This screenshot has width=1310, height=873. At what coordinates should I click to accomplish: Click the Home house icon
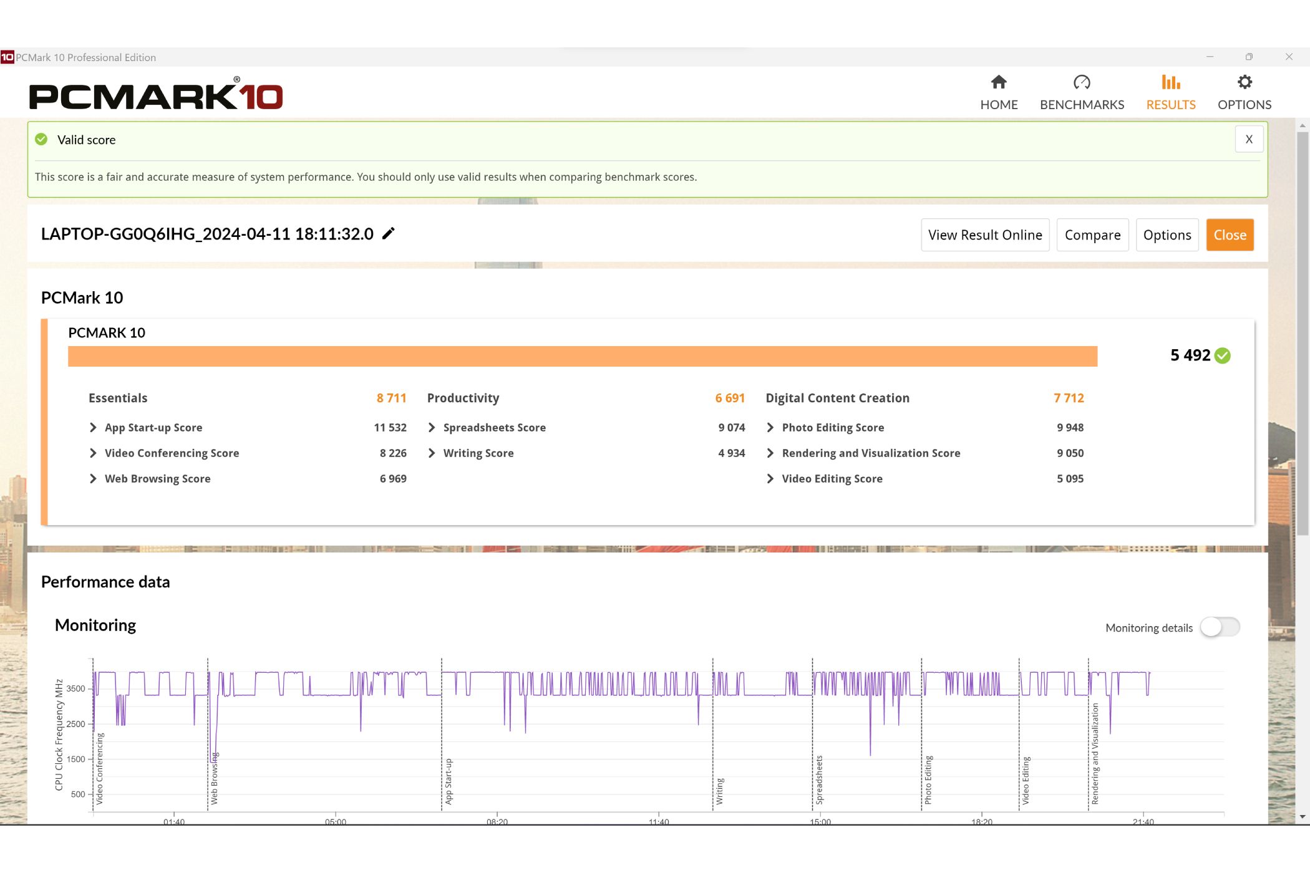tap(999, 82)
